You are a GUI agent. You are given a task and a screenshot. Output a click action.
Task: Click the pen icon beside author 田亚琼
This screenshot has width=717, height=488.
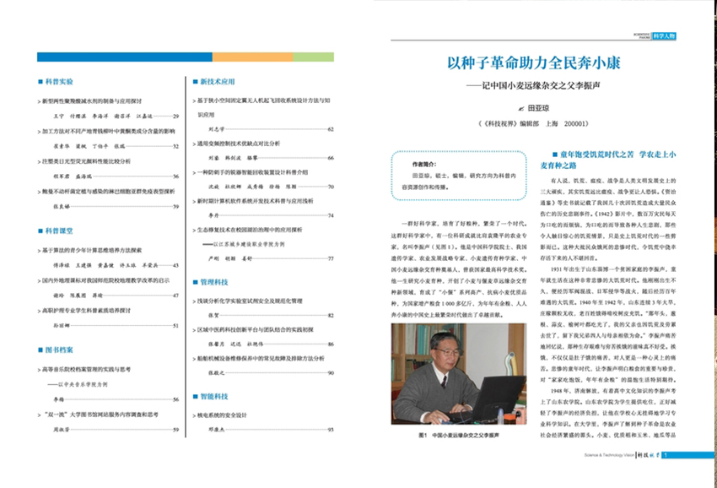click(520, 109)
